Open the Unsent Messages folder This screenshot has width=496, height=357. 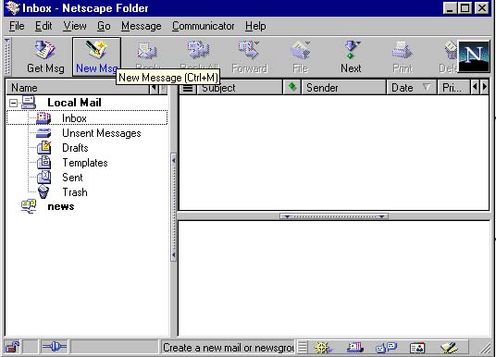click(x=101, y=133)
